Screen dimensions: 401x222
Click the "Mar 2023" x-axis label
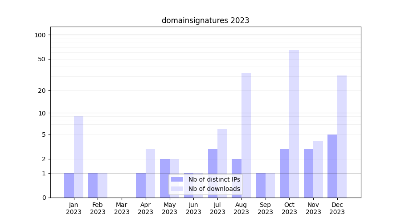pyautogui.click(x=122, y=208)
